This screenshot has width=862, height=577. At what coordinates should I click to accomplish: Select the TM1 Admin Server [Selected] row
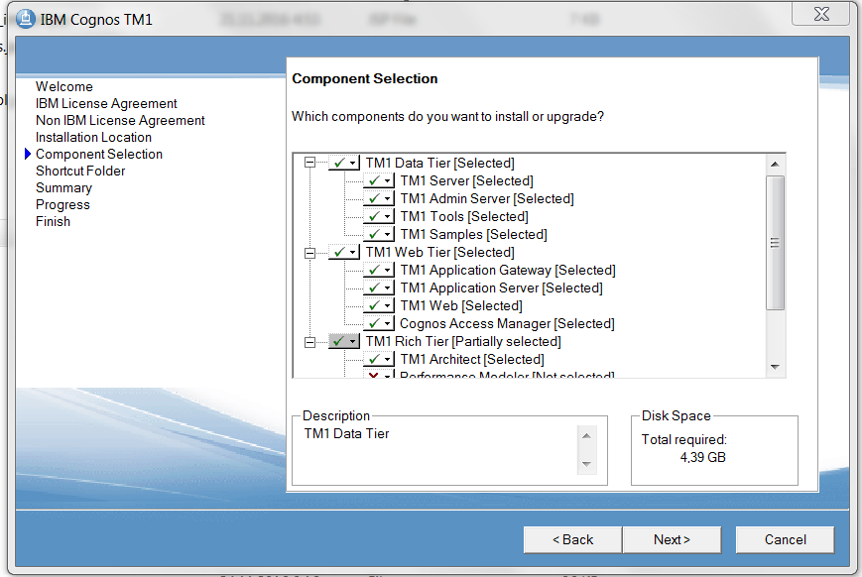tap(487, 199)
